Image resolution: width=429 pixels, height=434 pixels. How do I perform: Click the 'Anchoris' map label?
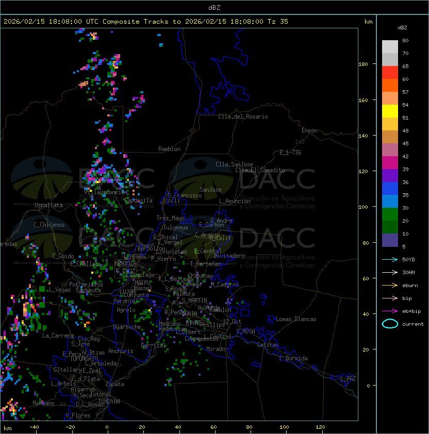point(121,351)
